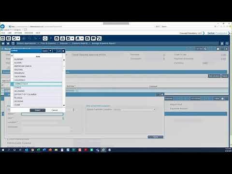Click the flask-shaped toolbar icon
Viewport: 232px width, 174px height.
(62, 38)
